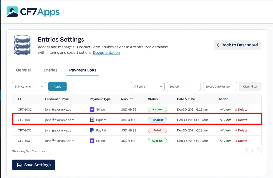Click the Square payment type label
The height and width of the screenshot is (178, 273).
click(x=101, y=120)
